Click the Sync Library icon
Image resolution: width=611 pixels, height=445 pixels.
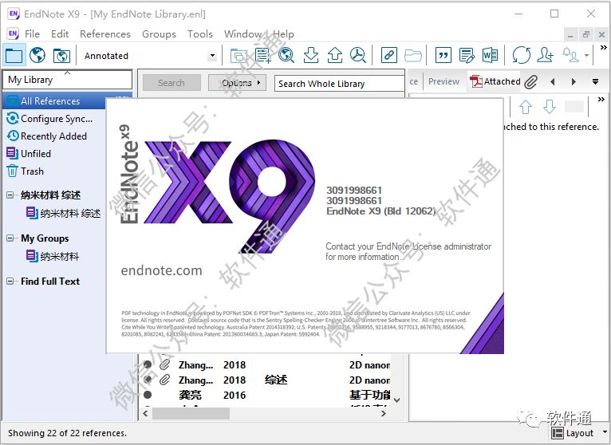522,55
